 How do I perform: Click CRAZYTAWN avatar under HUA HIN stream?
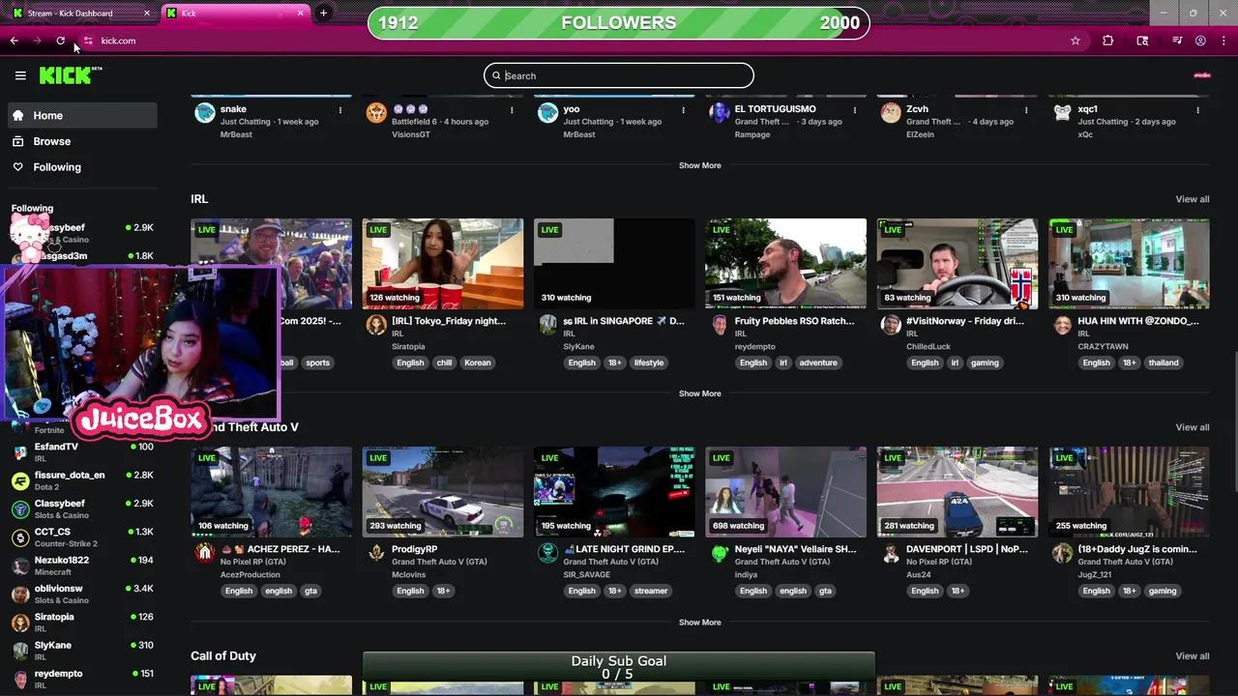click(1063, 325)
